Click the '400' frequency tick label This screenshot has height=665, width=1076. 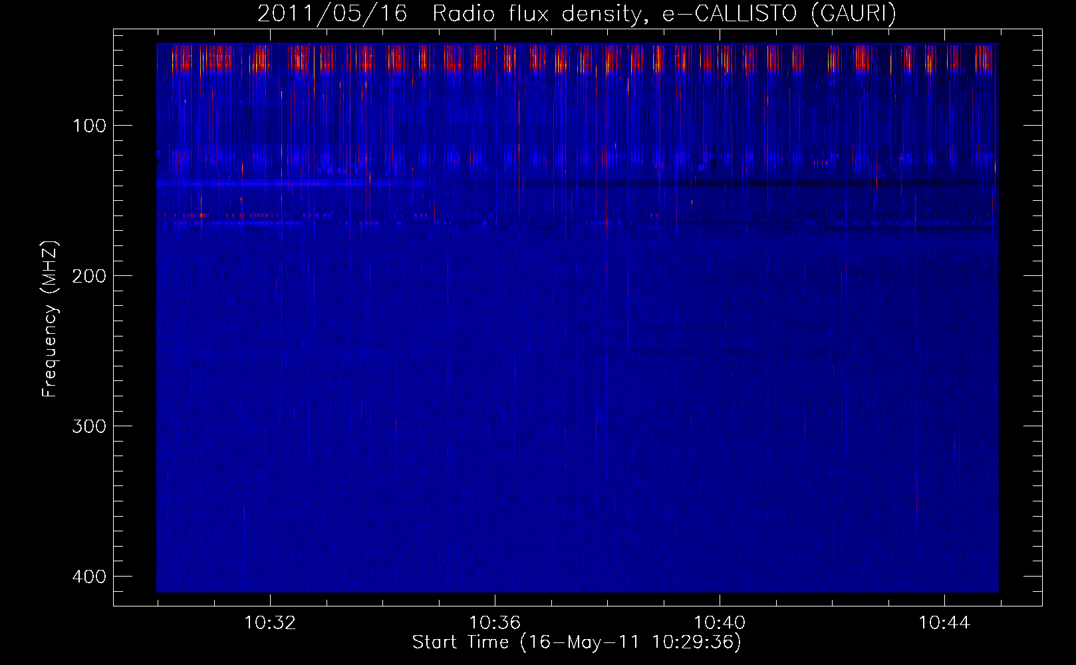click(x=89, y=577)
